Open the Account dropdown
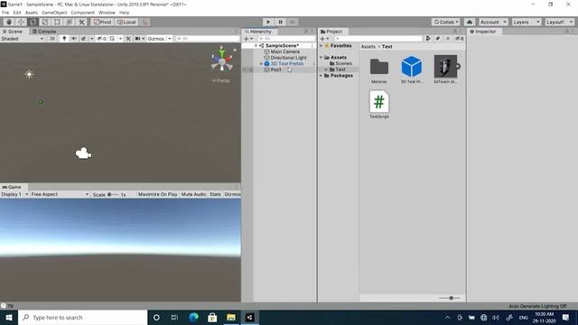The width and height of the screenshot is (578, 325). point(493,22)
